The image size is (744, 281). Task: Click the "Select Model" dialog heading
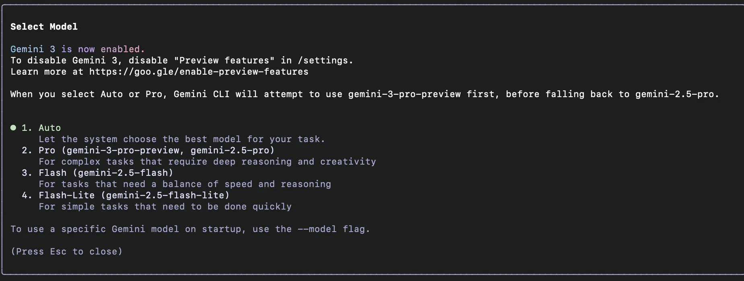(x=44, y=26)
